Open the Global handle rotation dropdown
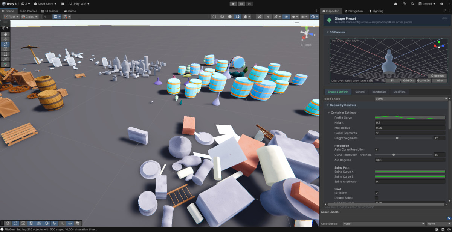The image size is (452, 232). pos(29,17)
